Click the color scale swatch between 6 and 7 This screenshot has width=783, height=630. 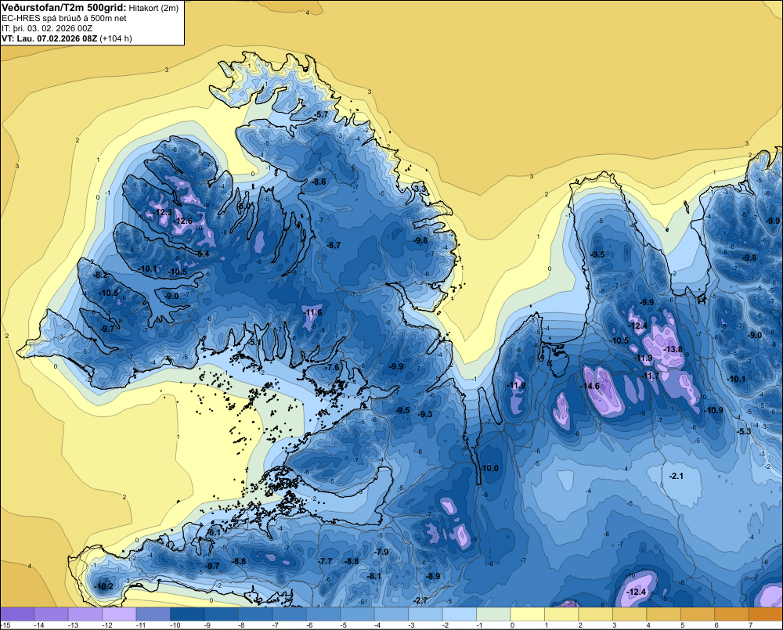[732, 614]
